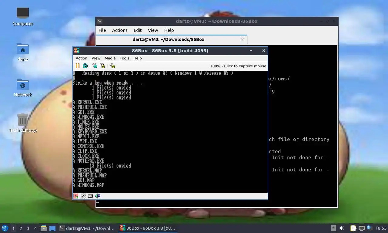
Task: Click the A:NOTEPAD.EXE line
Action: (x=89, y=161)
